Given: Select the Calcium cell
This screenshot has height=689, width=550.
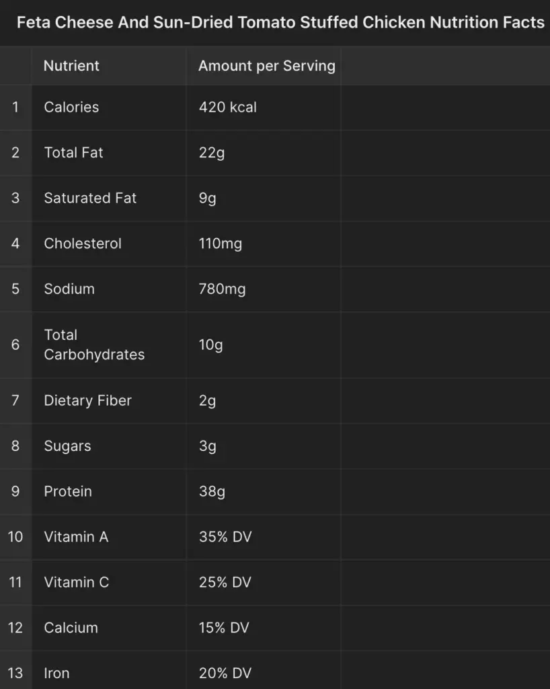Looking at the screenshot, I should tap(109, 628).
